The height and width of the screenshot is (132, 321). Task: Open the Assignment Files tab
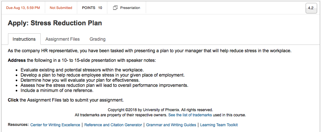[x=62, y=39]
